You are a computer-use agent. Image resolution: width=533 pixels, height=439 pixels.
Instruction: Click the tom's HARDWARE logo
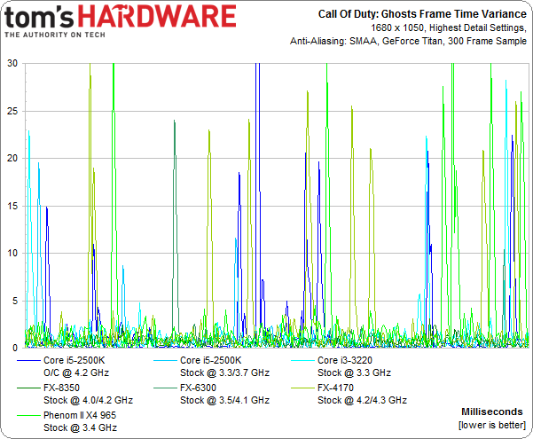click(121, 20)
